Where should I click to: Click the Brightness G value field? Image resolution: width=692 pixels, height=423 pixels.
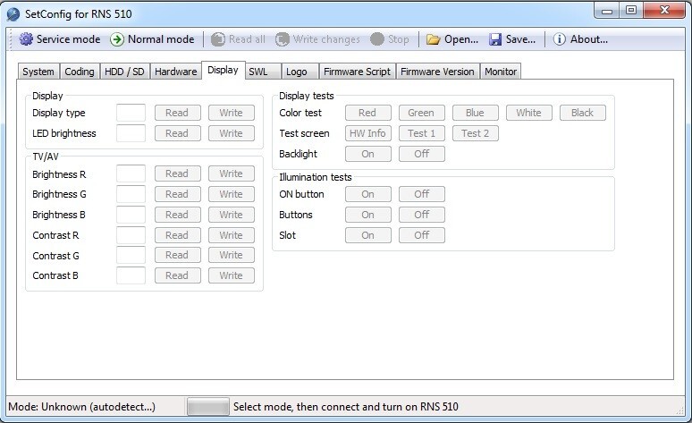pos(131,194)
